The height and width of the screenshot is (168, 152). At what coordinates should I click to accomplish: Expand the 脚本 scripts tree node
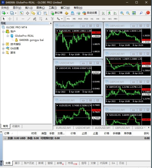pyautogui.click(x=3, y=53)
